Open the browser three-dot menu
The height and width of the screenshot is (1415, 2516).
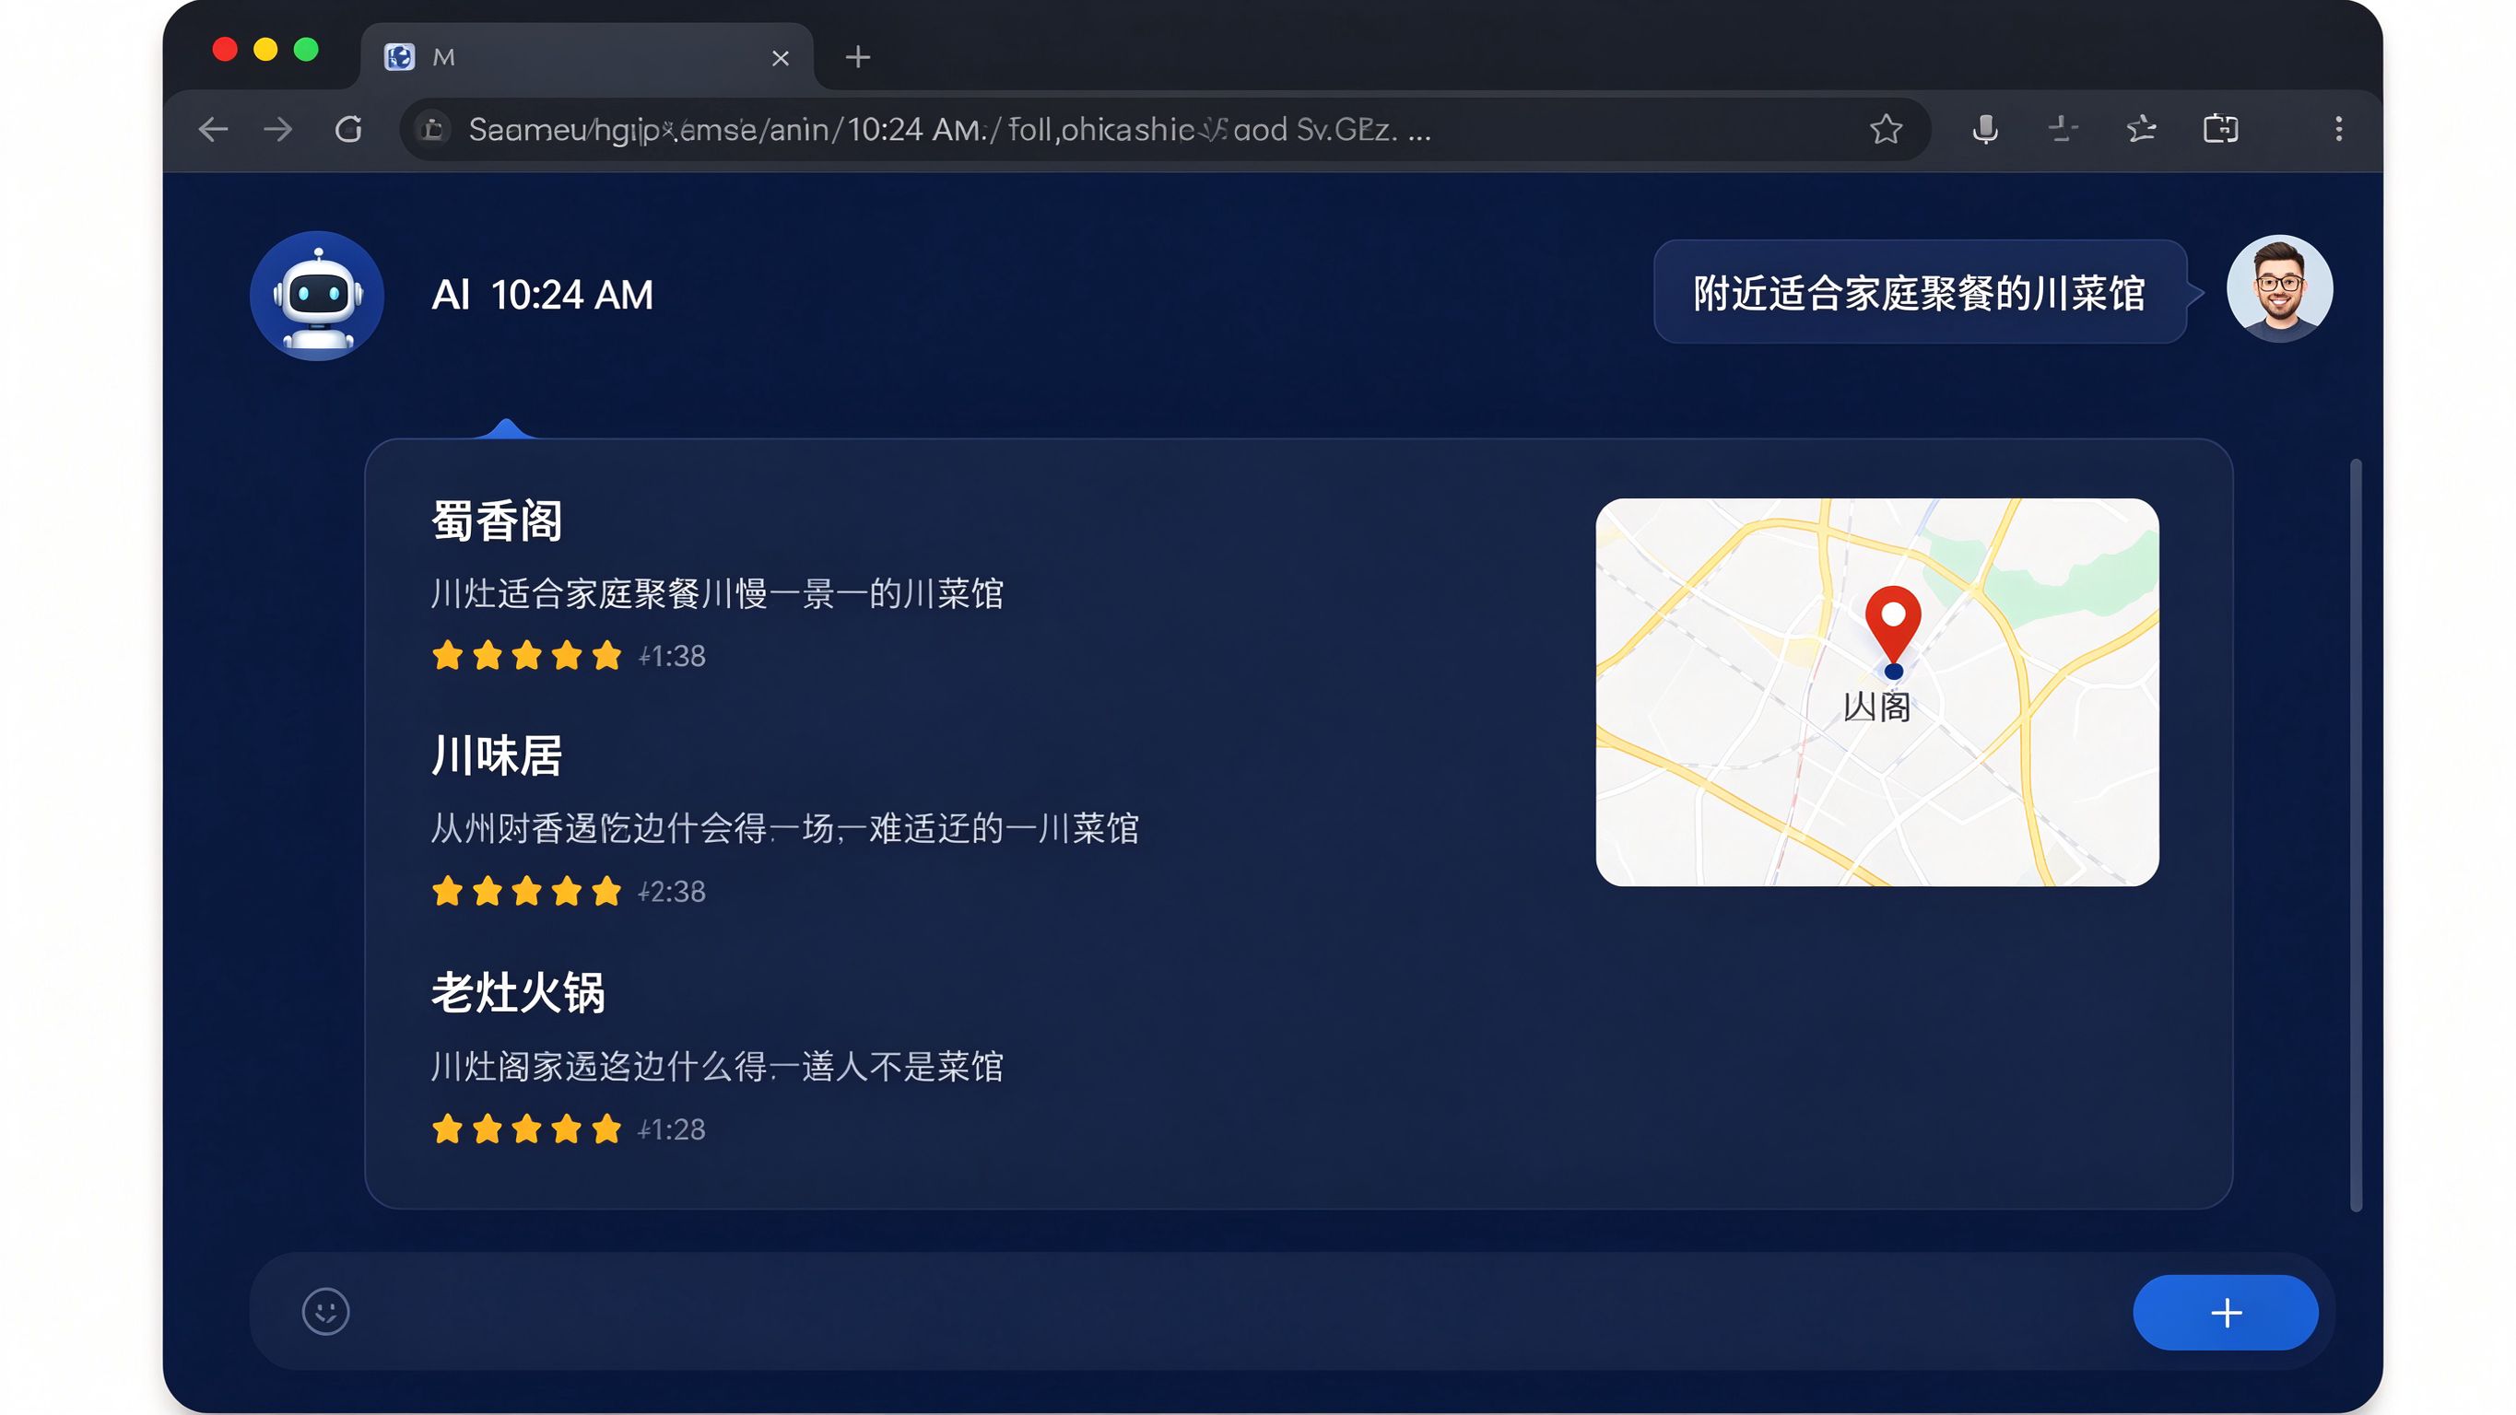(2338, 129)
